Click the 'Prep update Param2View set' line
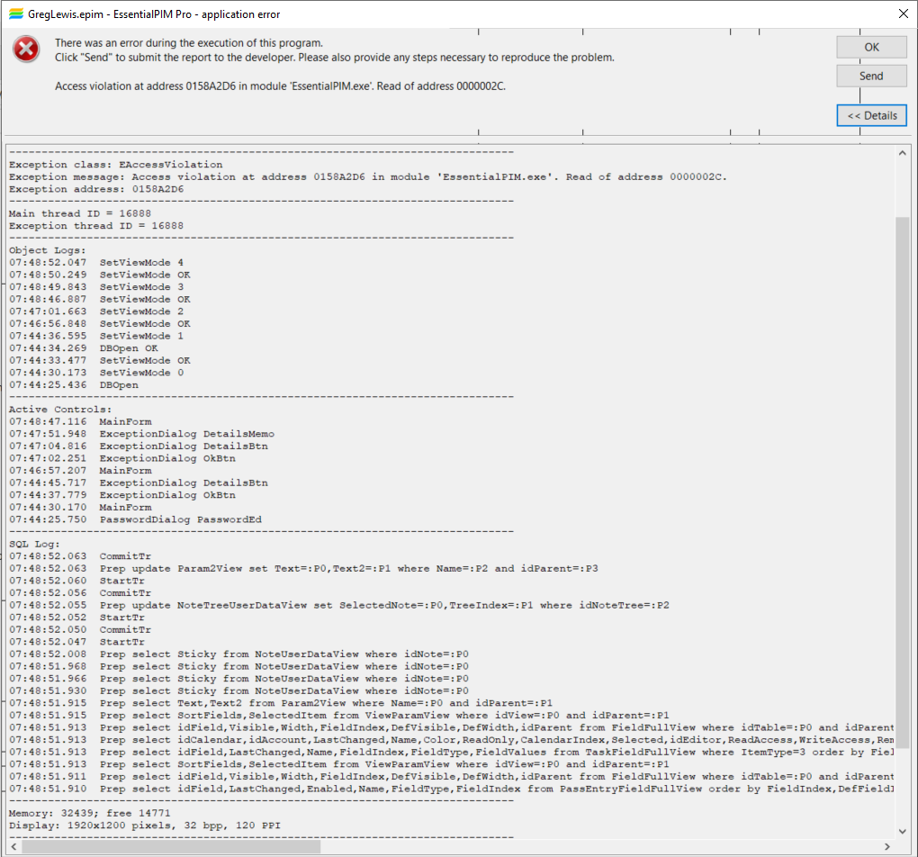Screen dimensions: 918x857 click(x=303, y=569)
